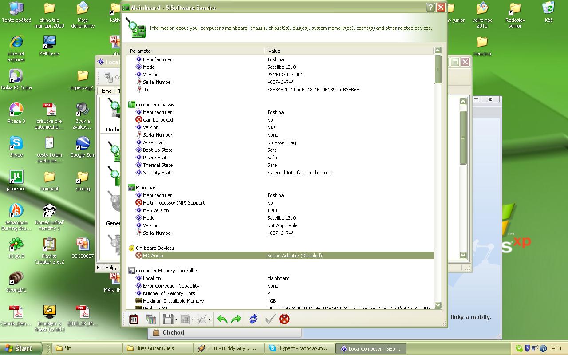This screenshot has width=568, height=355.
Task: Click the Mainboard list scroll-up arrow
Action: tap(438, 51)
